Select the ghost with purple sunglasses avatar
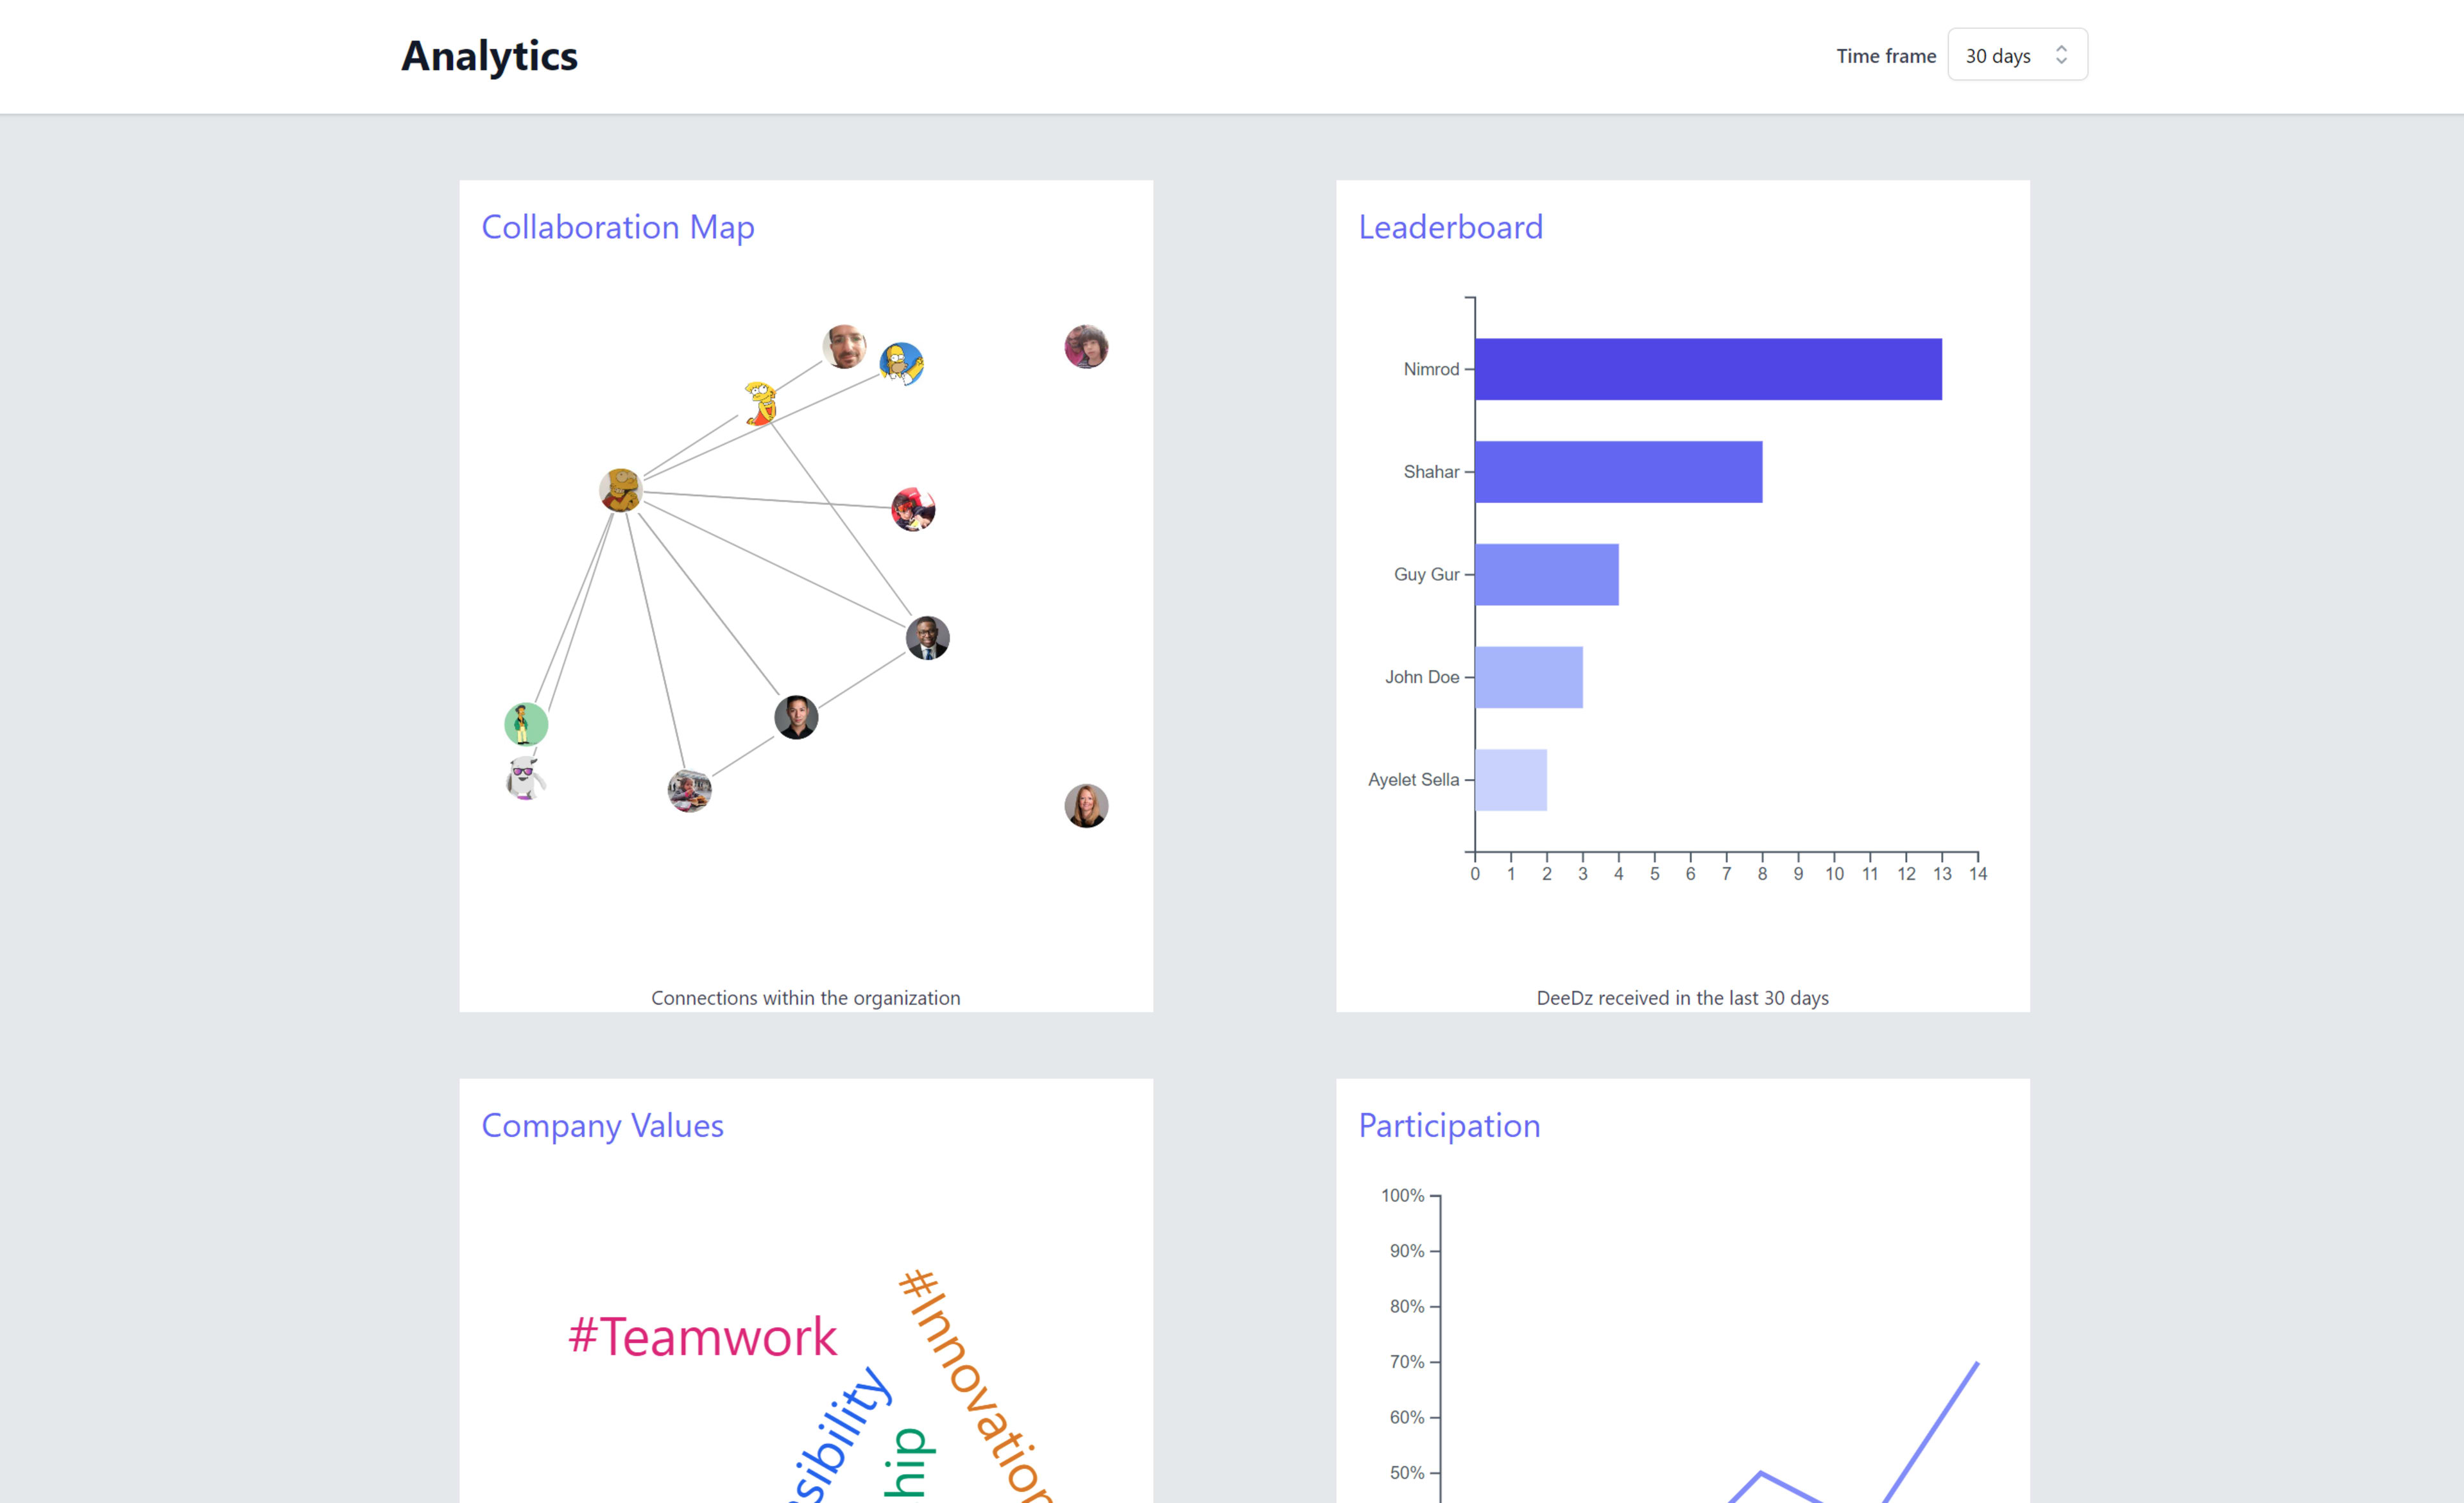 point(524,778)
